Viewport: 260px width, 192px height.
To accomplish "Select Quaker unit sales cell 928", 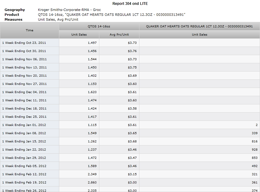I will [200, 150].
